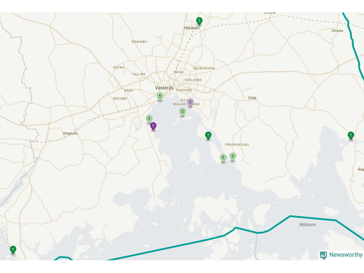
Task: Click the dark green beach marker above Hökåsen
Action: [199, 21]
